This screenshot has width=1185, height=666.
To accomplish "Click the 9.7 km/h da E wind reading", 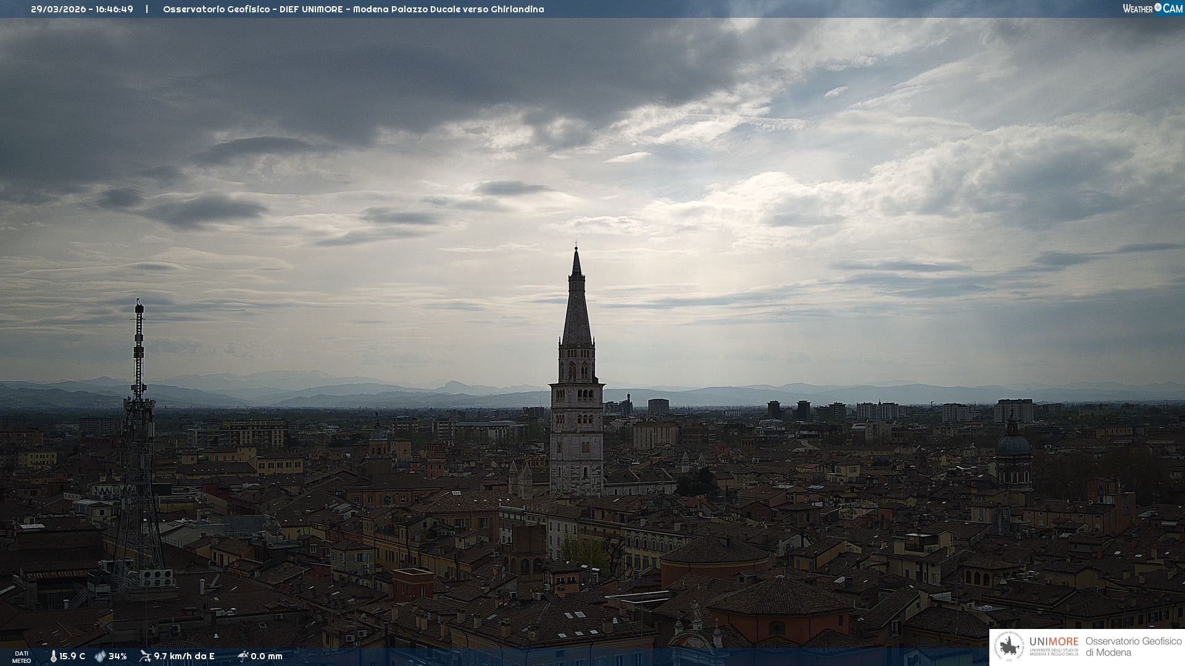I will [184, 657].
